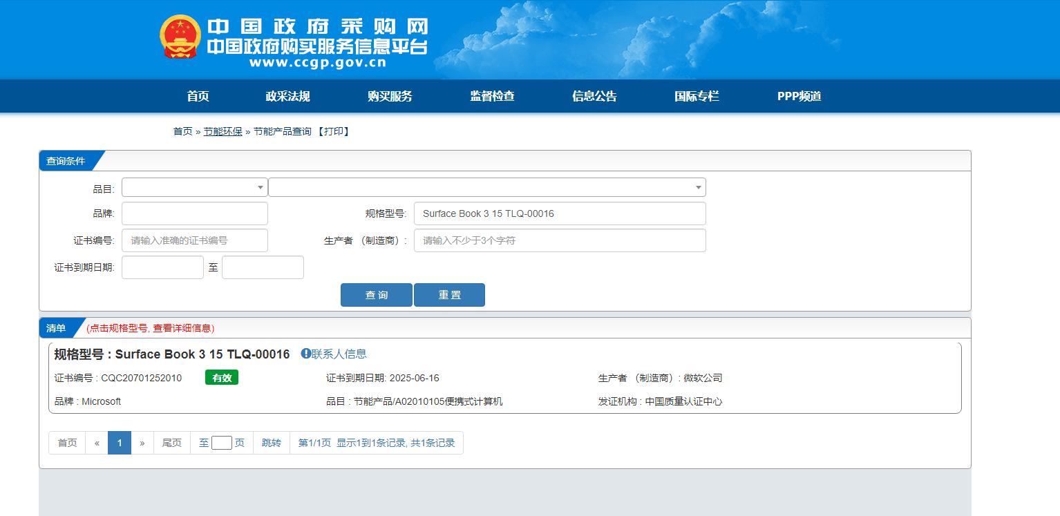Open the 政采法规 menu item
Screen dimensions: 1060x516
(287, 96)
